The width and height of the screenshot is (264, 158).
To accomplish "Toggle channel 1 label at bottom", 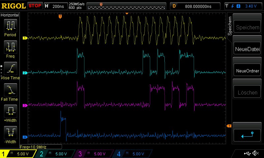I will 3,154.
